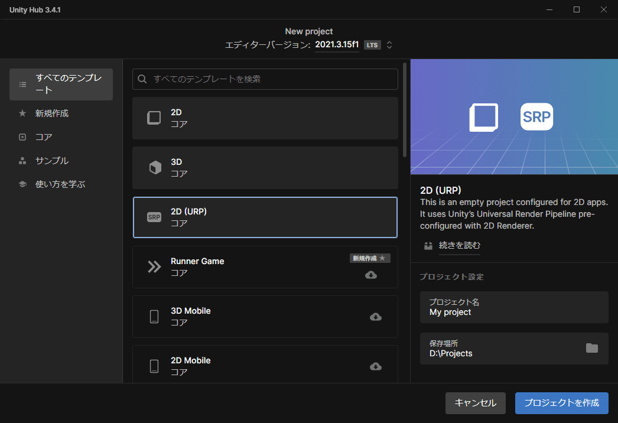The image size is (618, 423).
Task: Focus the template search field
Action: (x=265, y=79)
